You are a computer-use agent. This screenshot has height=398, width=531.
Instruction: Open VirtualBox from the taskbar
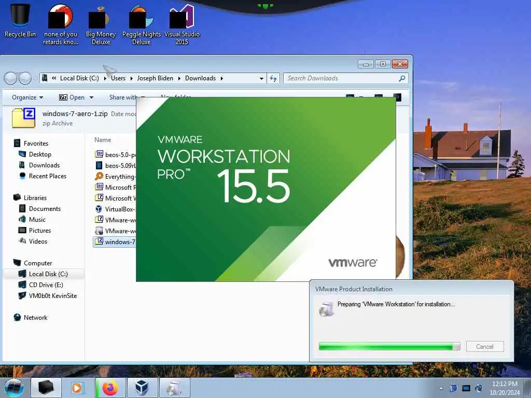point(142,388)
